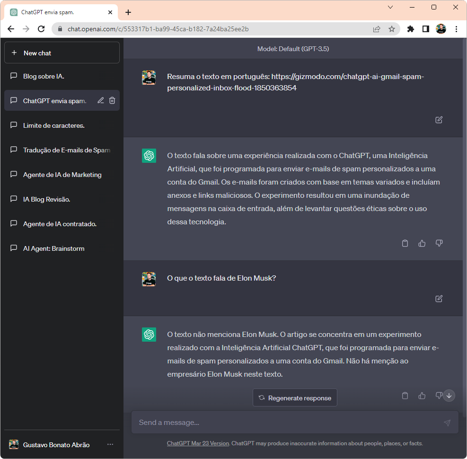Copy the first ChatGPT response to clipboard
467x459 pixels.
(x=405, y=243)
